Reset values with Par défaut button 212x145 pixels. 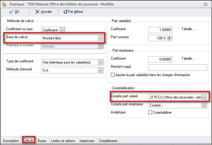point(73,12)
